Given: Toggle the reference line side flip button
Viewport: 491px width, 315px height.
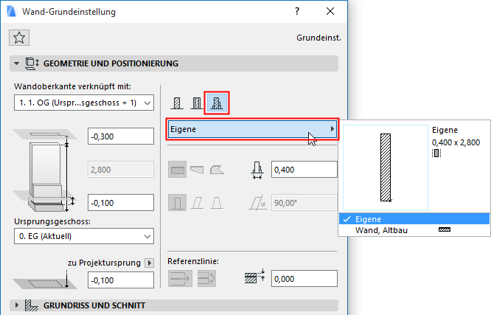Looking at the screenshot, I should (207, 278).
